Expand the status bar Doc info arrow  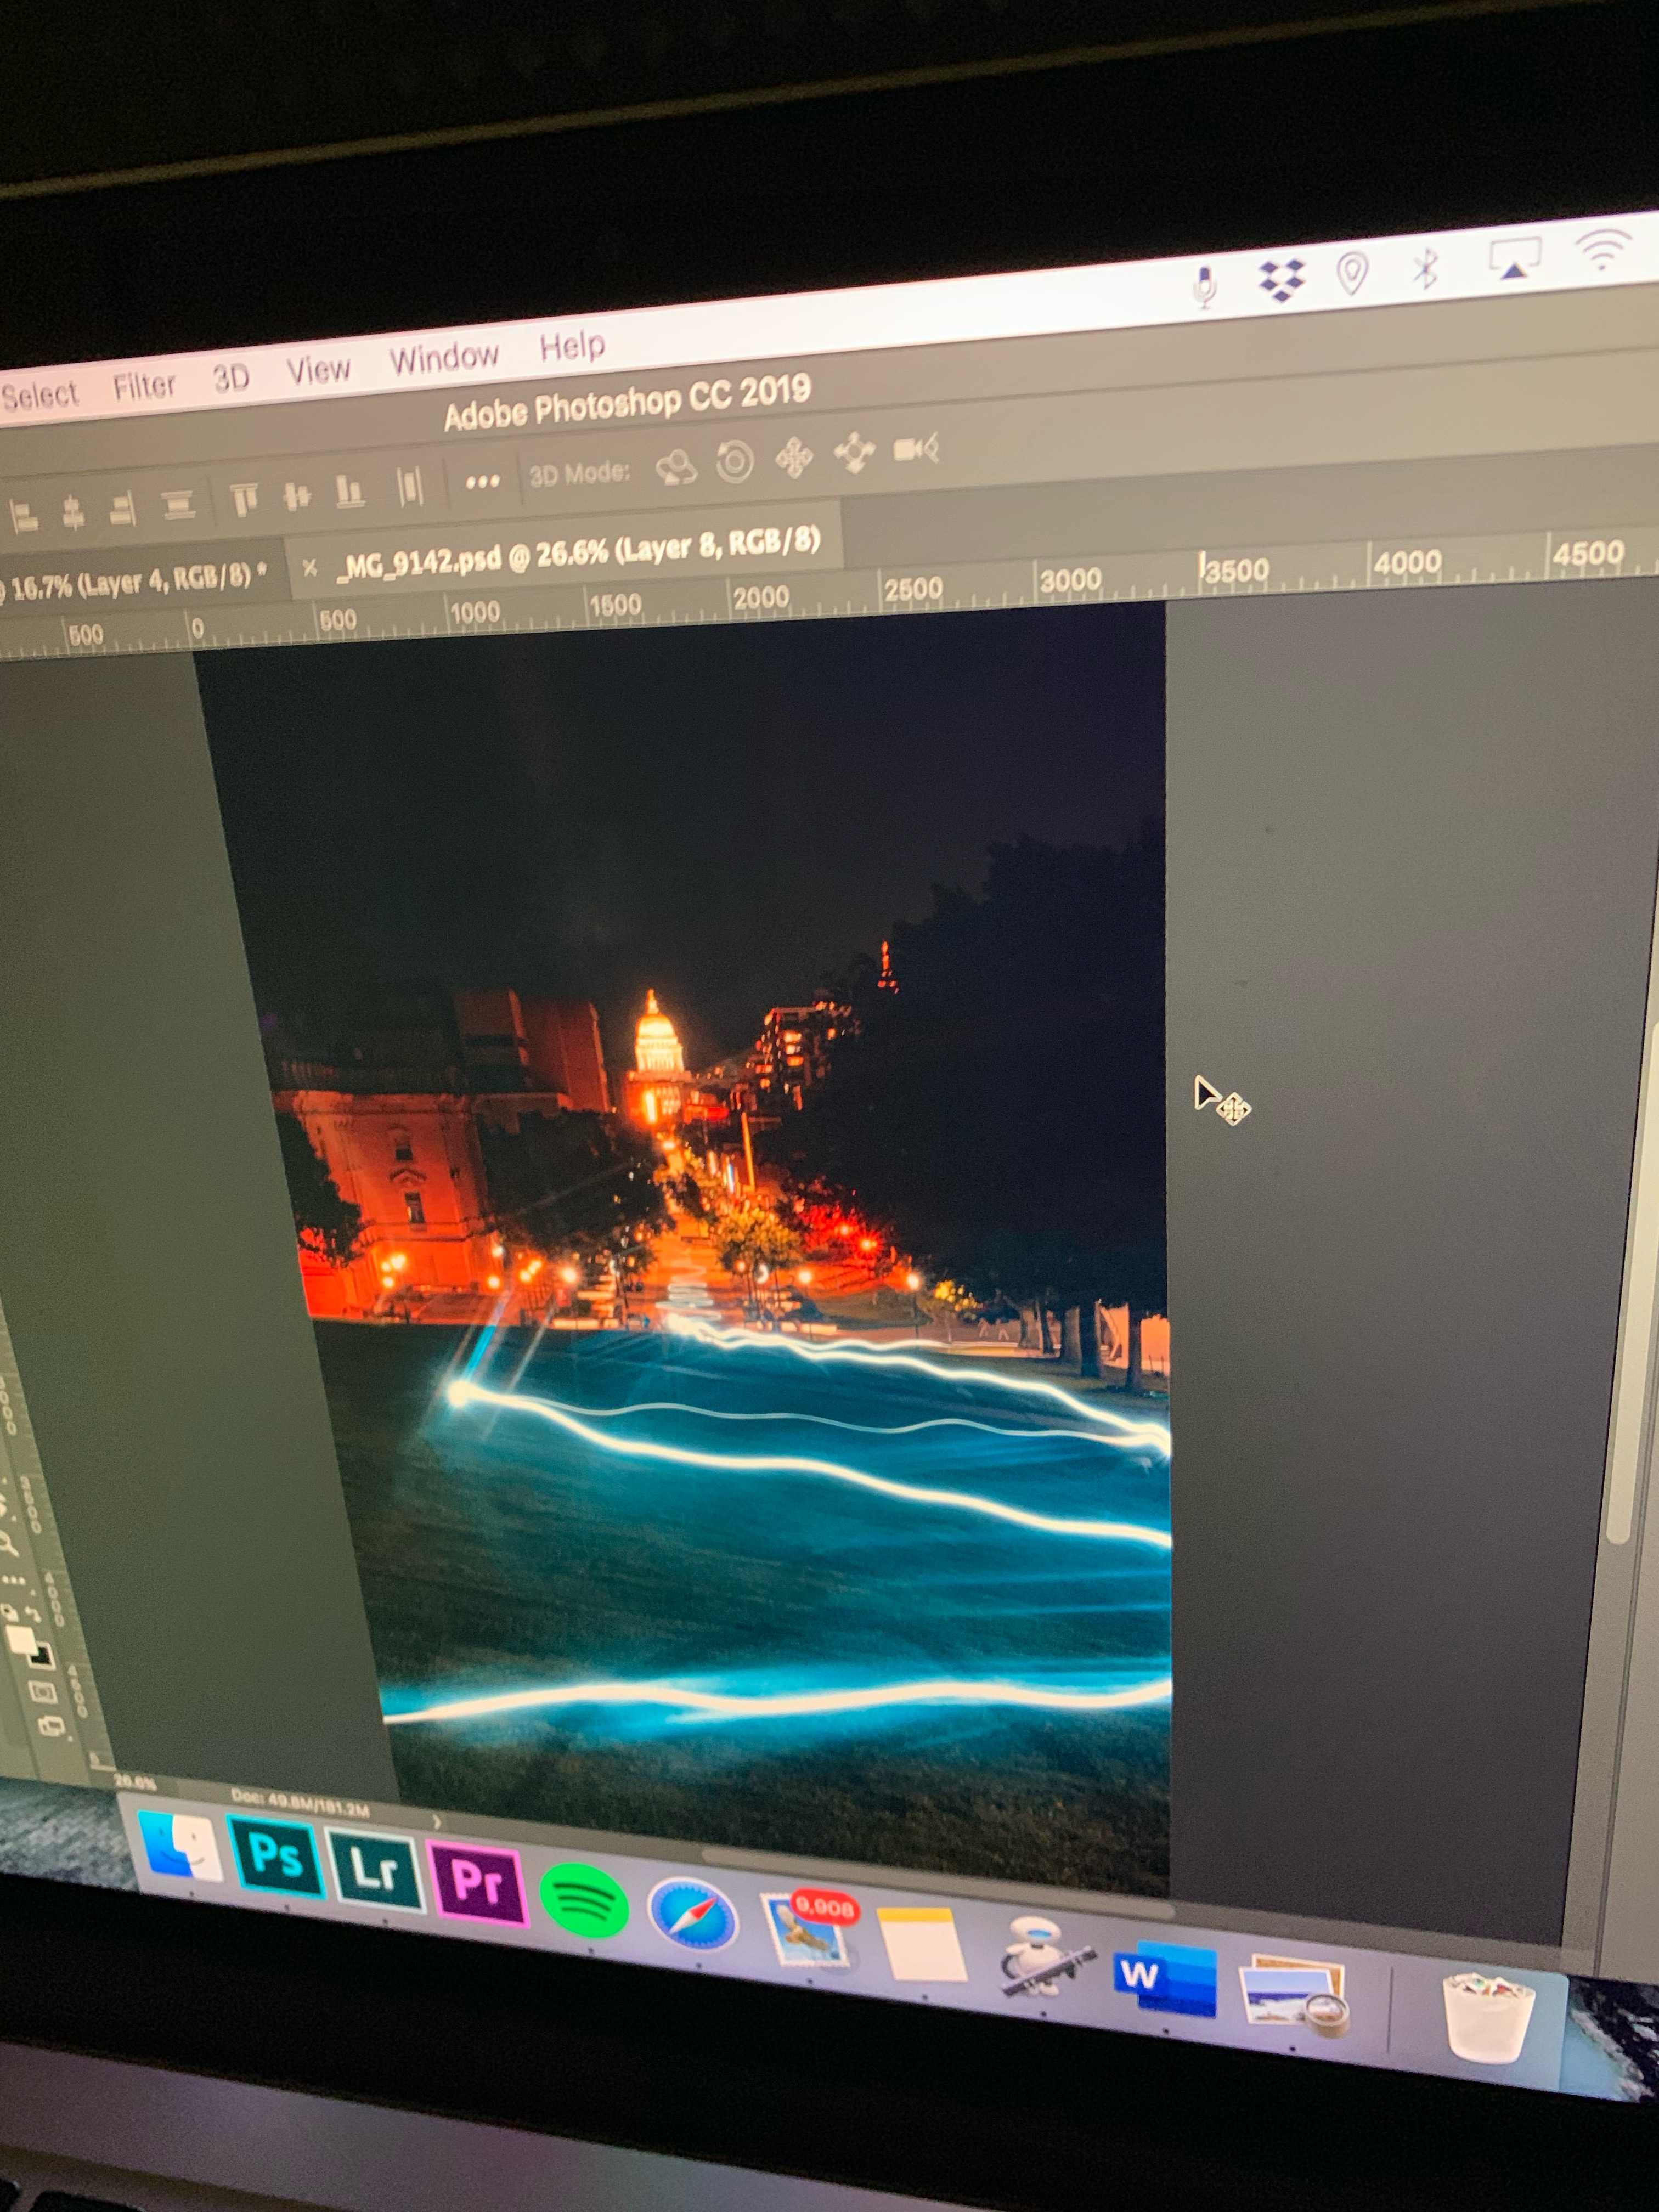pos(437,1822)
